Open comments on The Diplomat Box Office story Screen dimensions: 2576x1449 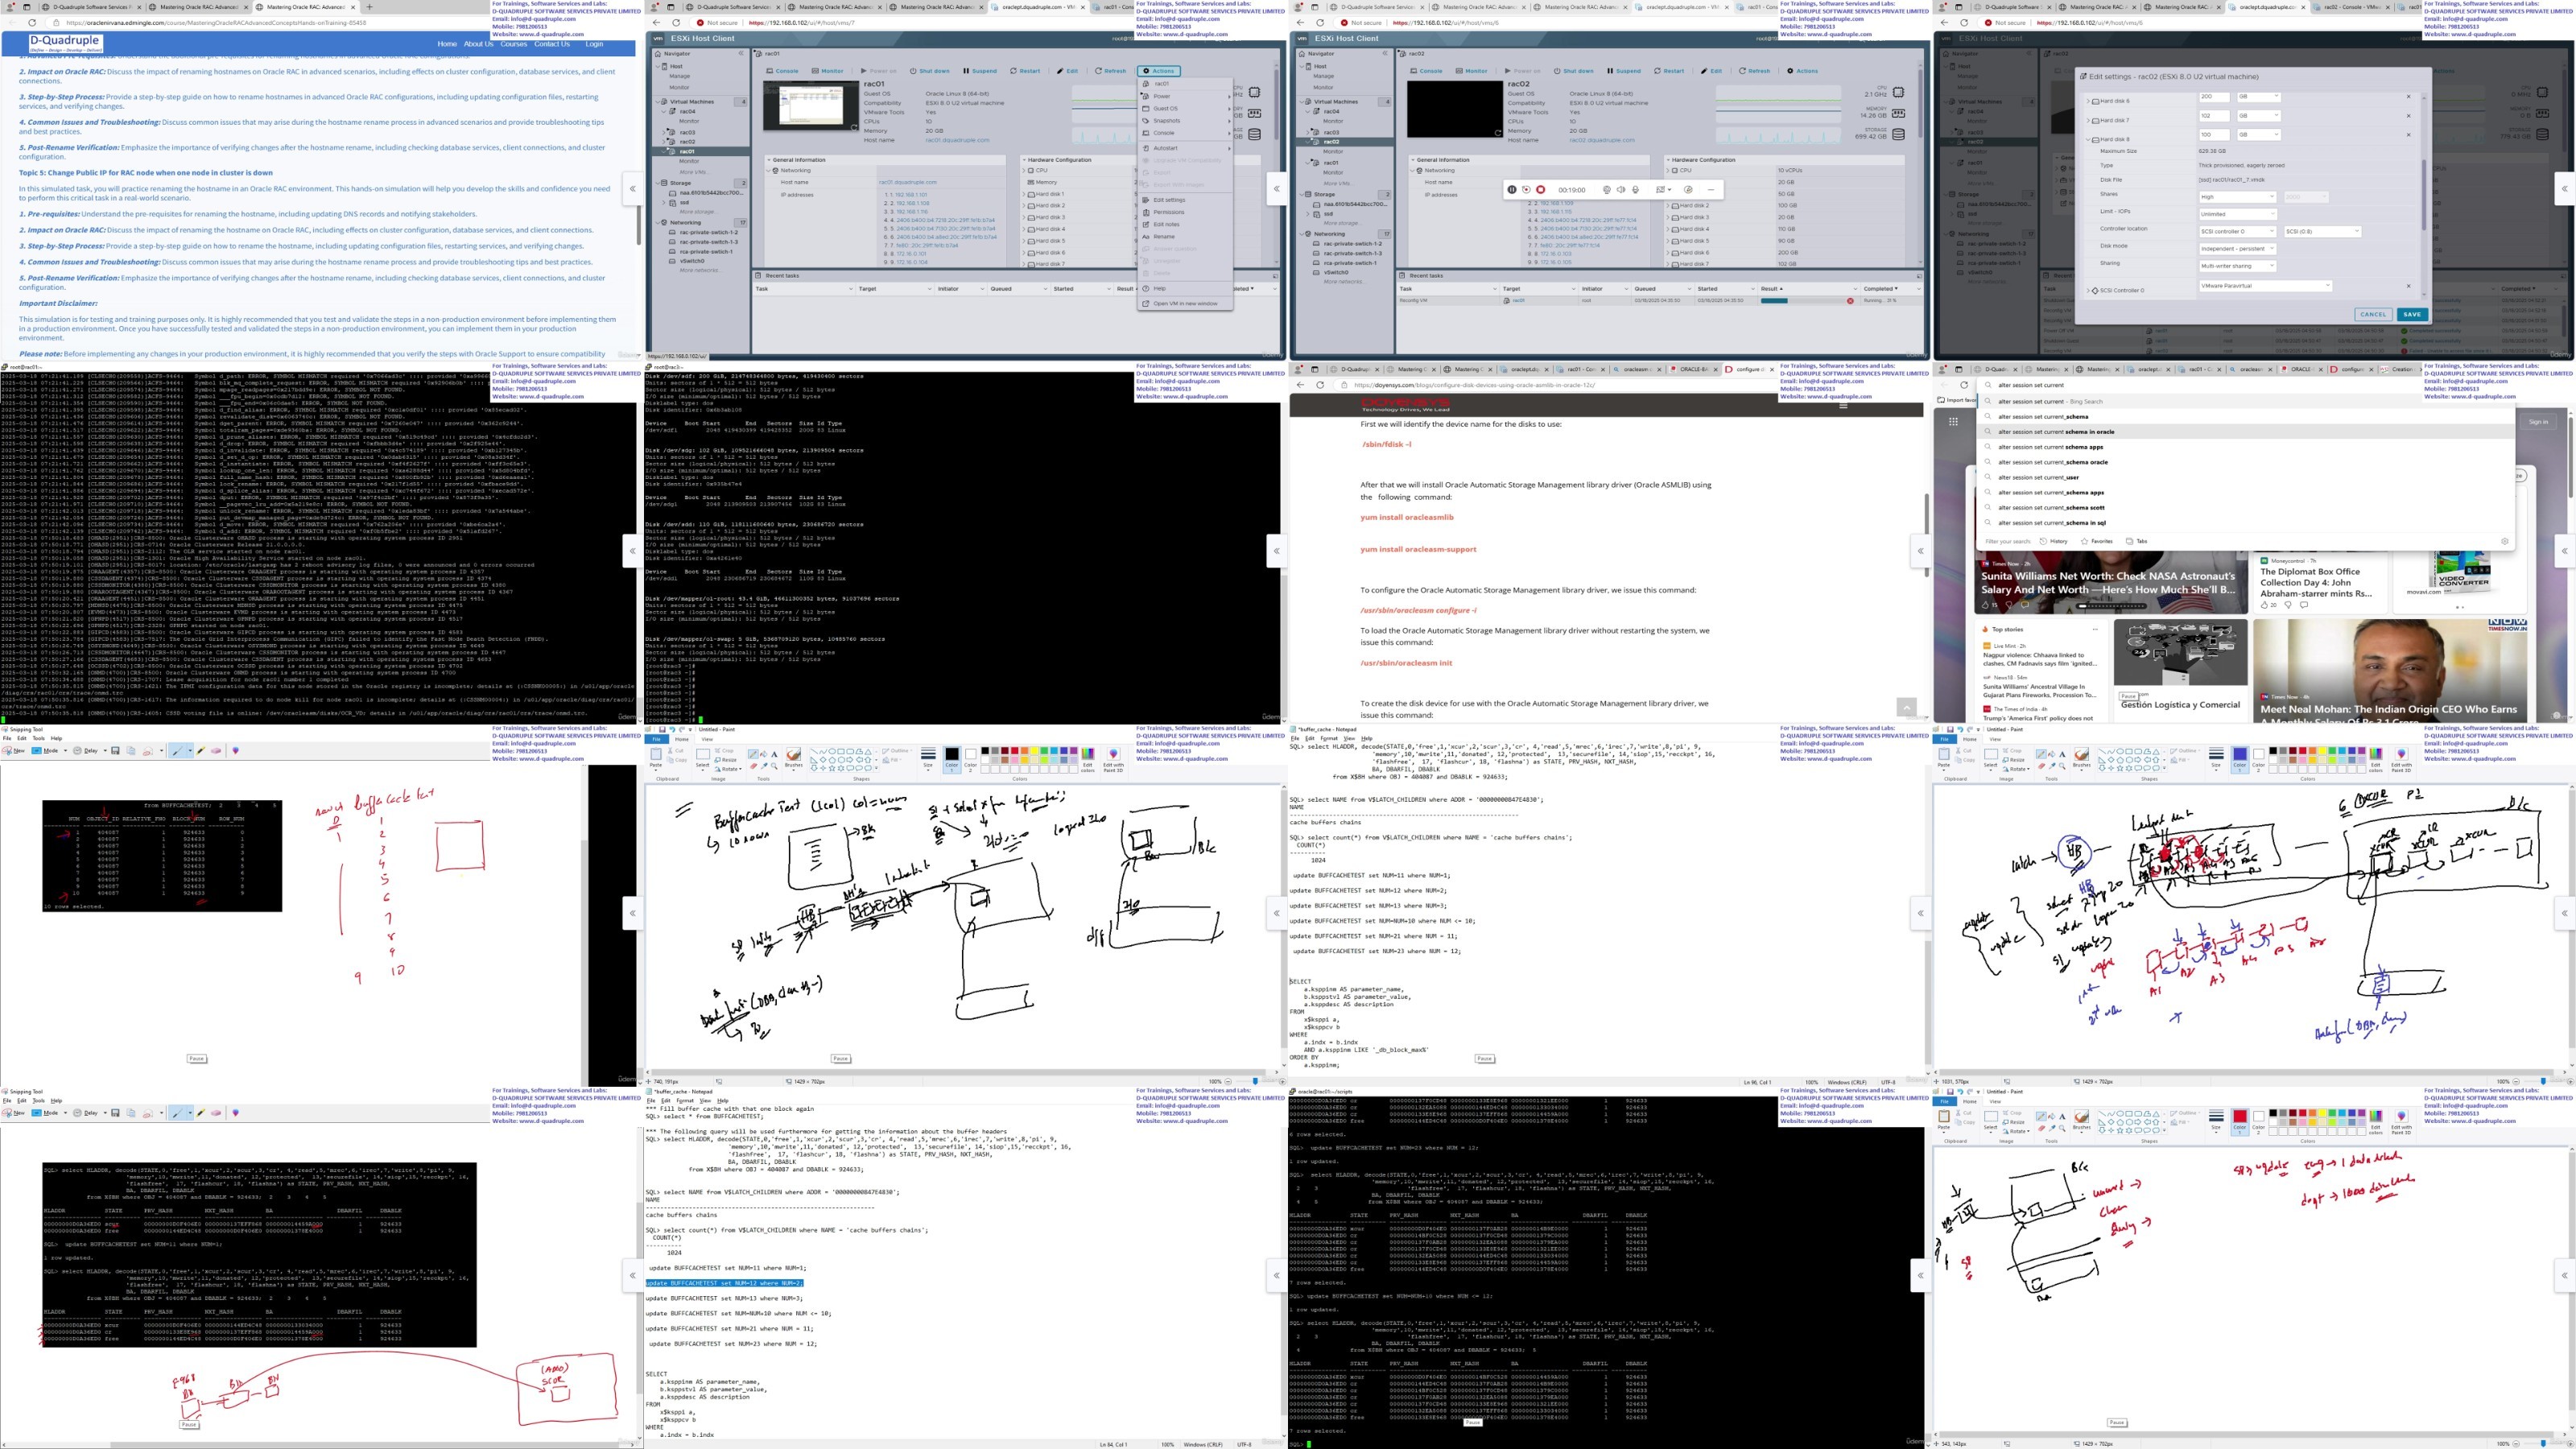pyautogui.click(x=2304, y=605)
